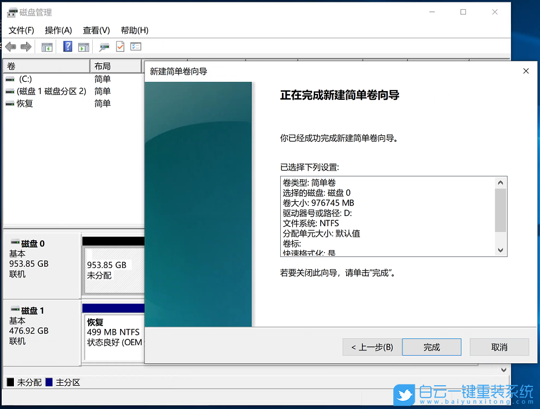540x409 pixels.
Task: Click 完成 to finish the wizard
Action: 432,346
